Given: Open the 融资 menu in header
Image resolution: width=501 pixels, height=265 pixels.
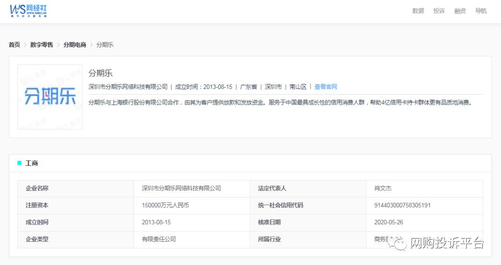Looking at the screenshot, I should point(460,11).
